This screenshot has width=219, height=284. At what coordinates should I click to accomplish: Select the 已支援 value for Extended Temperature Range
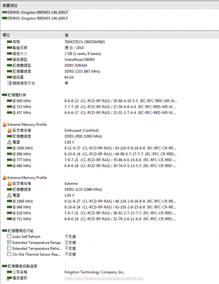tap(70, 243)
